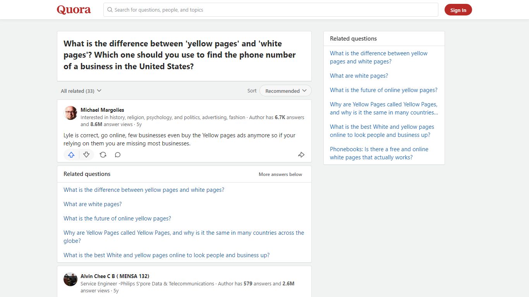The image size is (529, 297).
Task: Open comments on Michael Margolies' answer
Action: coord(118,155)
